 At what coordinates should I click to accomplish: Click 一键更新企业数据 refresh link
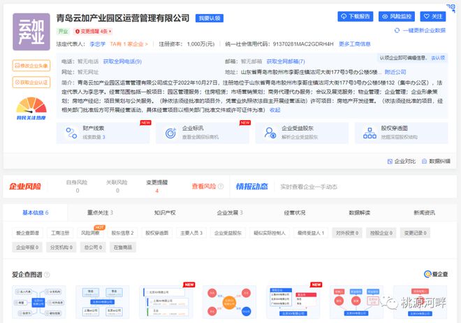pyautogui.click(x=420, y=30)
